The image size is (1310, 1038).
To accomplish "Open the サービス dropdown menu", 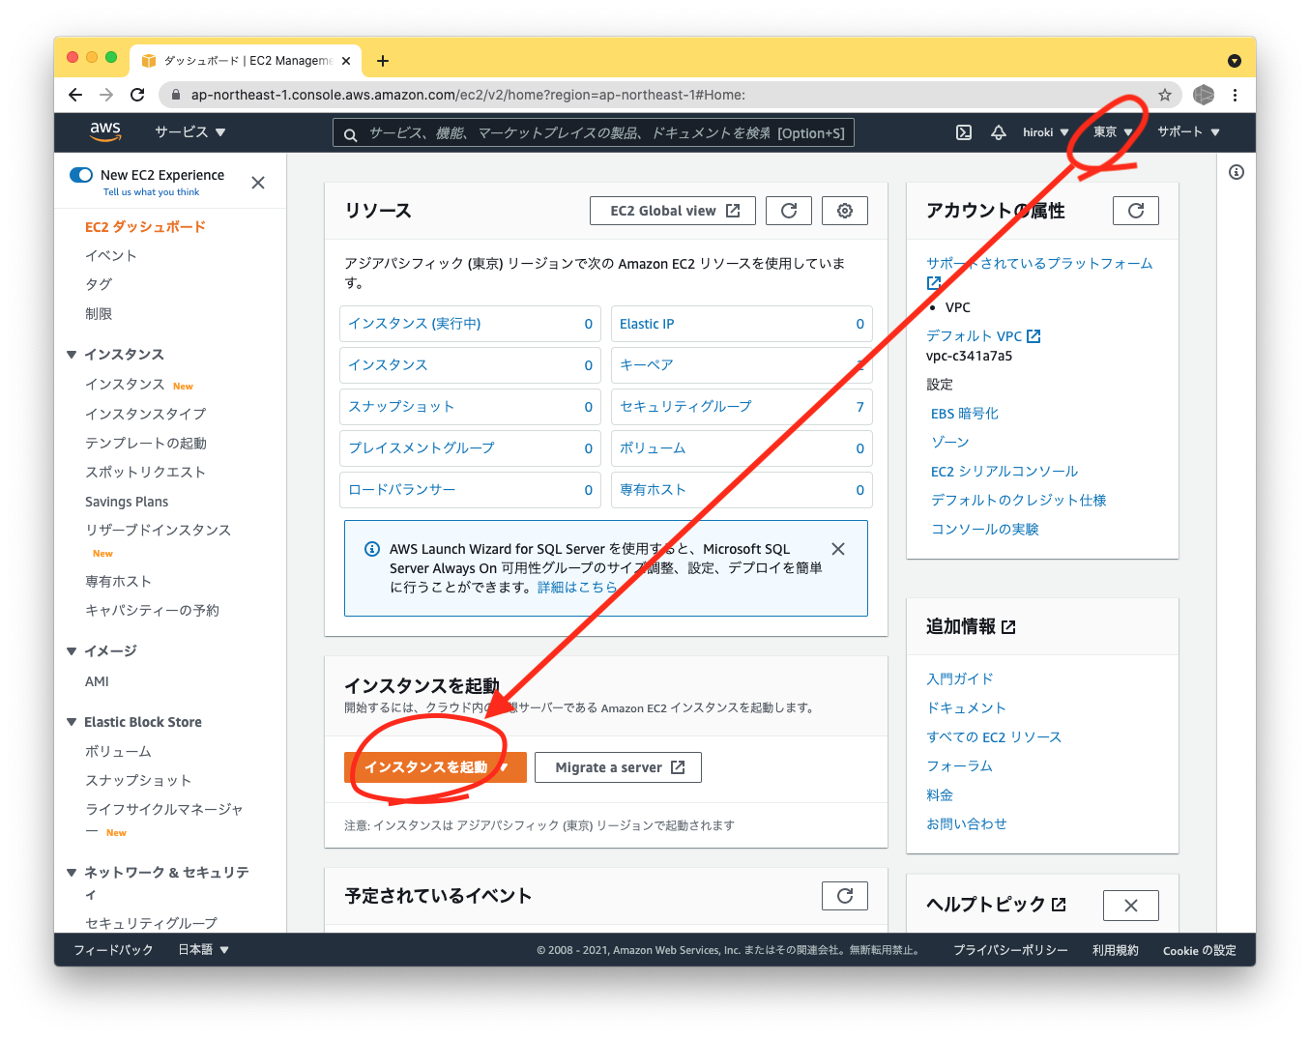I will click(x=190, y=132).
